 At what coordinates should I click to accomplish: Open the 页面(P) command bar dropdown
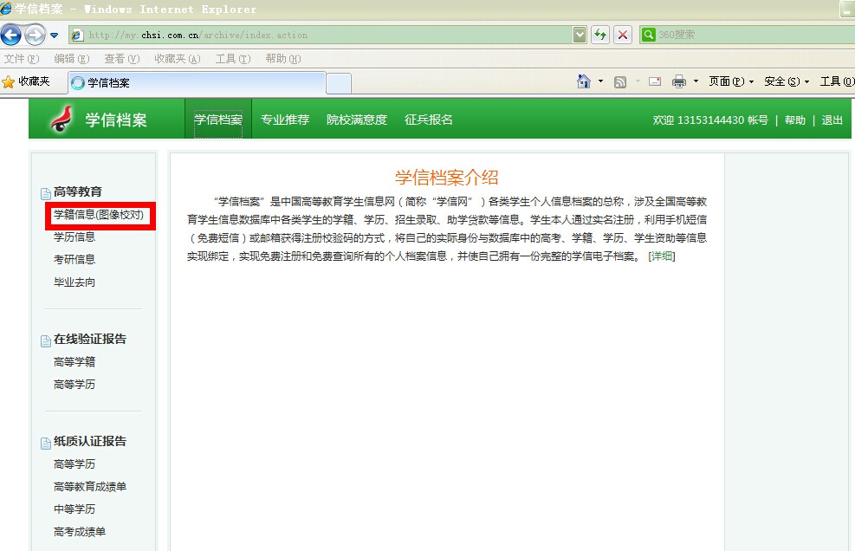730,81
